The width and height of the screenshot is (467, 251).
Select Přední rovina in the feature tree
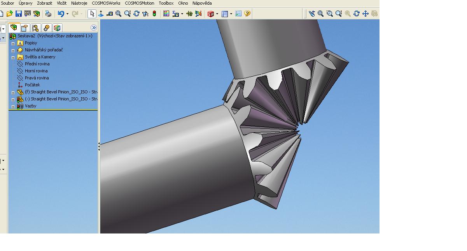(x=37, y=64)
